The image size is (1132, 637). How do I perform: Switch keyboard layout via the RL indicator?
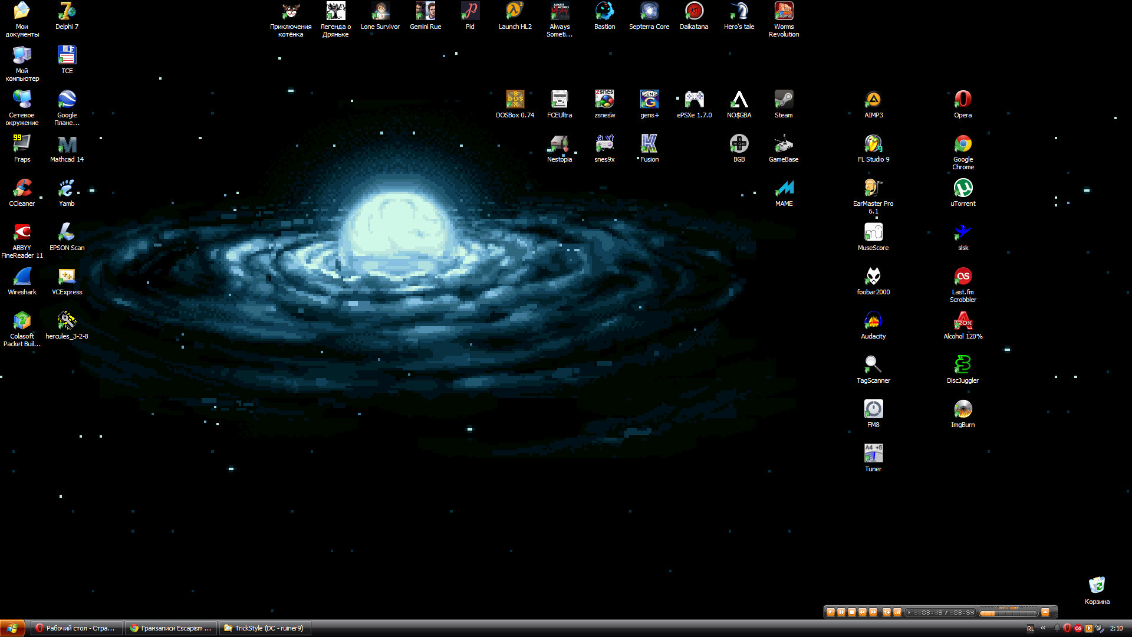tap(1031, 628)
